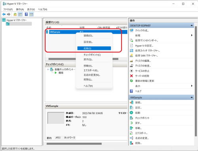Choose エクスポート(X) from the context menu
This screenshot has width=198, height=151.
point(94,70)
